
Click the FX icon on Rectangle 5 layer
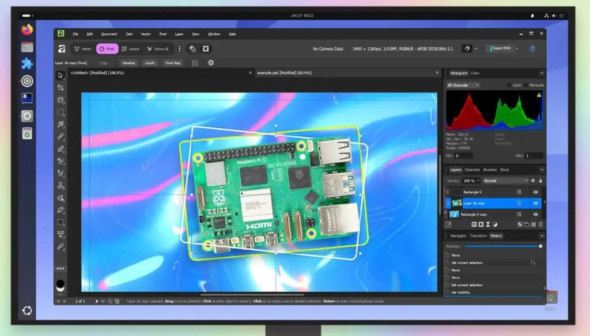(x=519, y=192)
